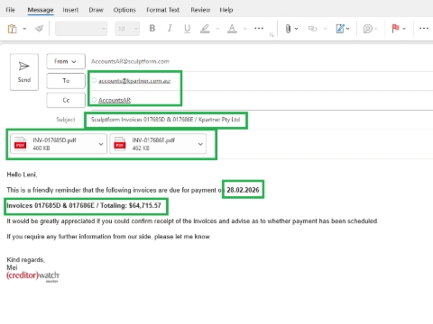
Task: Expand font color dropdown arrow
Action: [244, 29]
